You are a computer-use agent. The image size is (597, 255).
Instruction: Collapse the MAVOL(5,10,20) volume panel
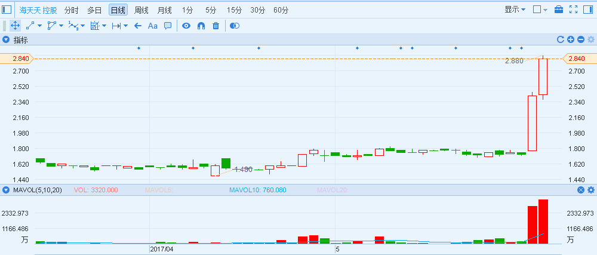coord(6,190)
